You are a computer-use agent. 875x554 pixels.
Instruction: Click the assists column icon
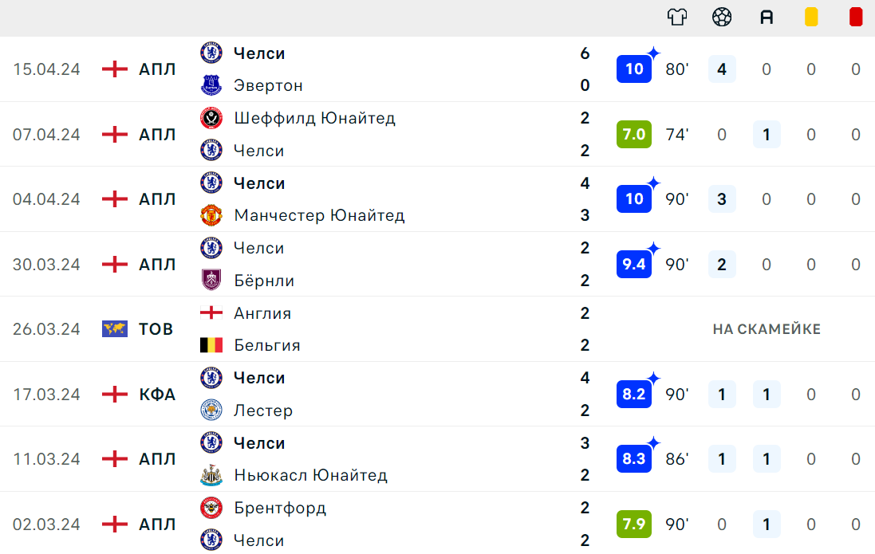(x=767, y=18)
